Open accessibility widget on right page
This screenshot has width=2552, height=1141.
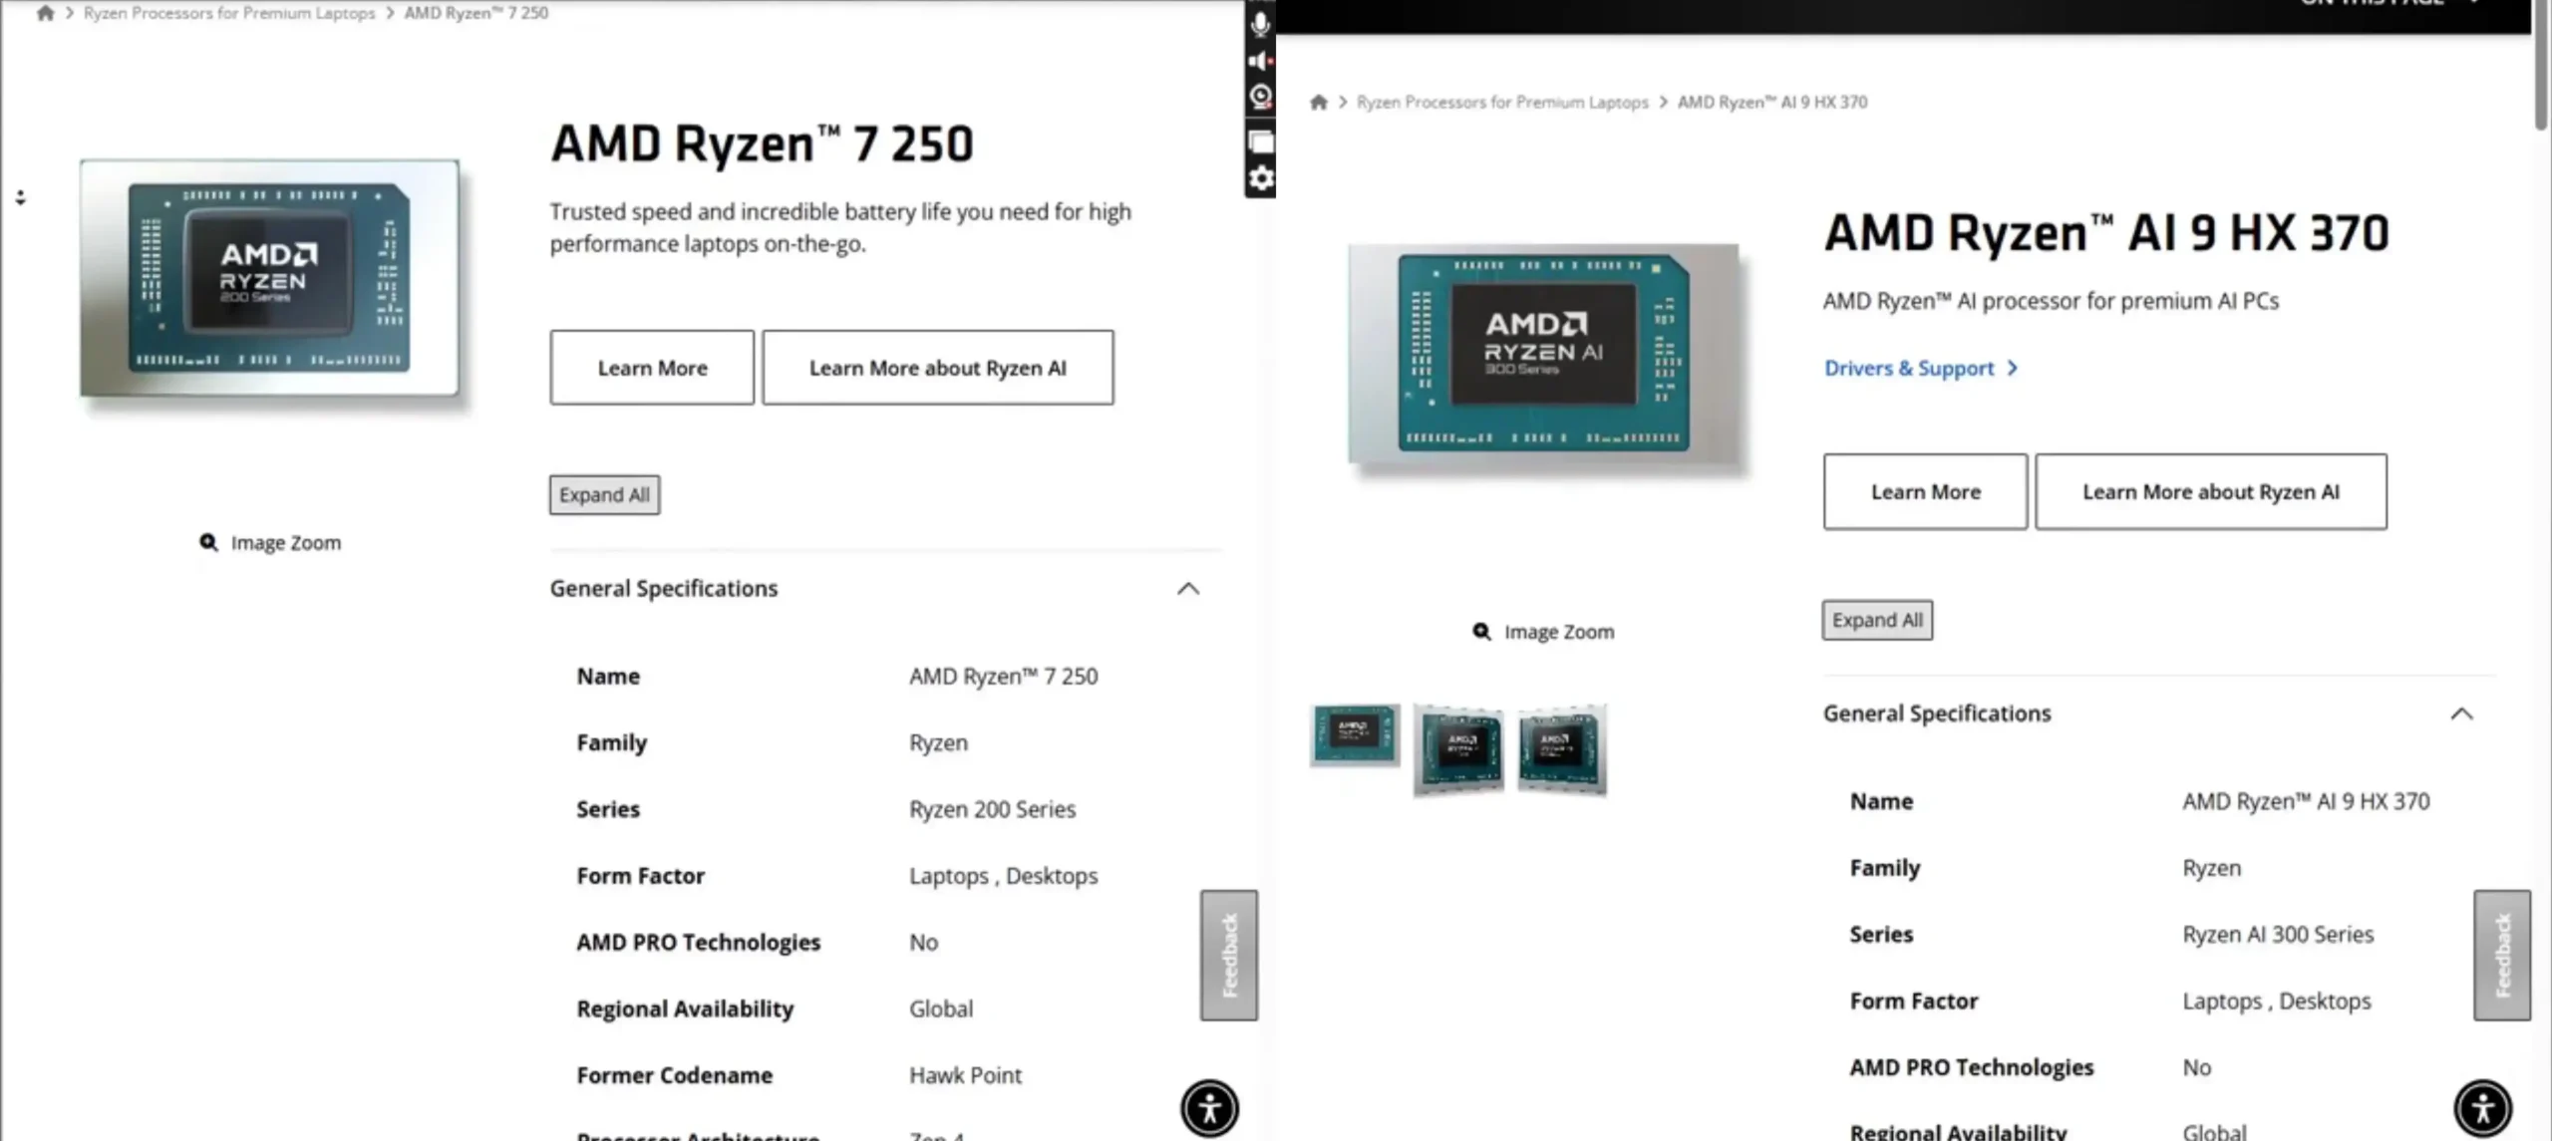coord(2482,1108)
